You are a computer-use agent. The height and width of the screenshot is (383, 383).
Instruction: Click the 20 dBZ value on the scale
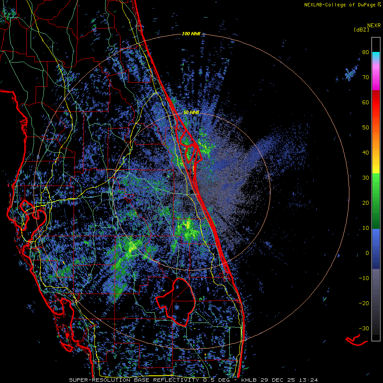(366, 203)
